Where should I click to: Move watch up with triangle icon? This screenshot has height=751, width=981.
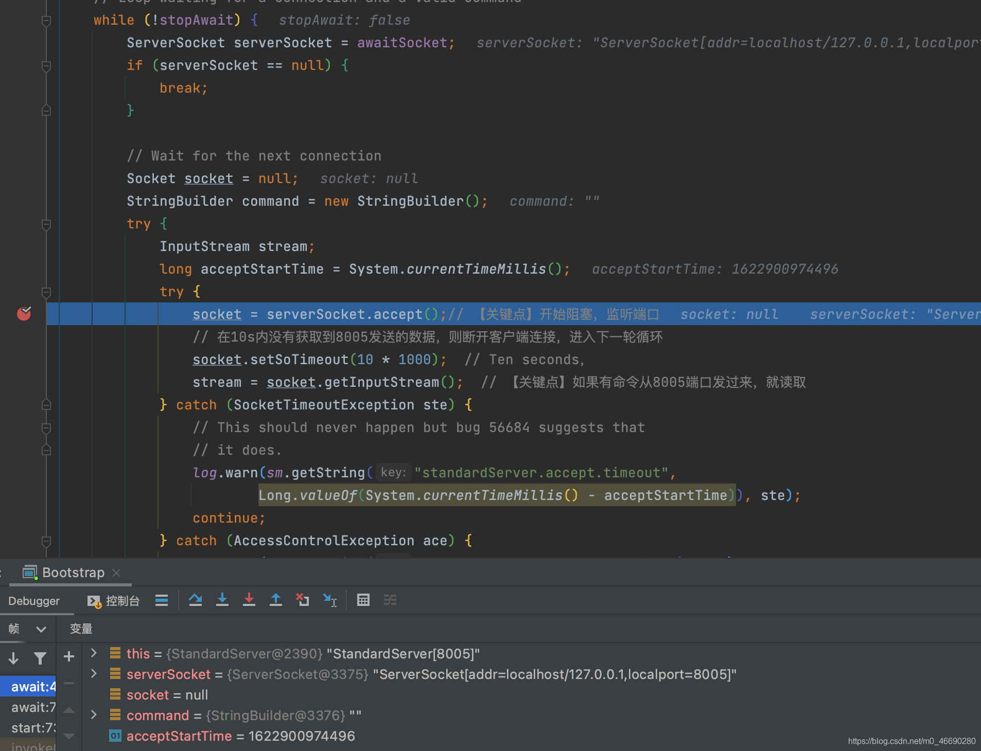pyautogui.click(x=69, y=710)
